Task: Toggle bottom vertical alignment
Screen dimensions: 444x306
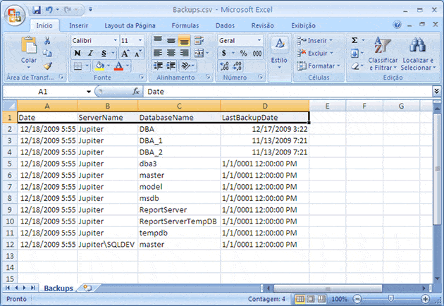Action: tap(185, 40)
